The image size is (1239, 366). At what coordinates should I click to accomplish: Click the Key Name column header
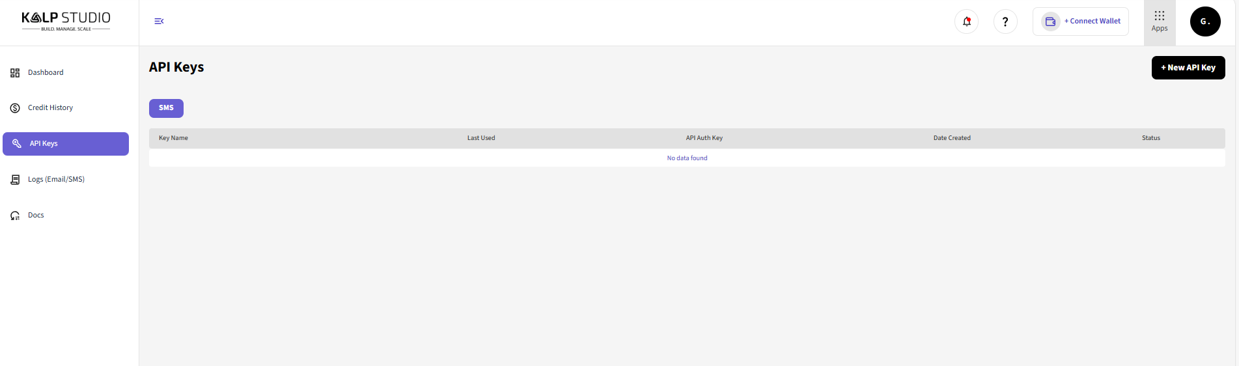173,138
